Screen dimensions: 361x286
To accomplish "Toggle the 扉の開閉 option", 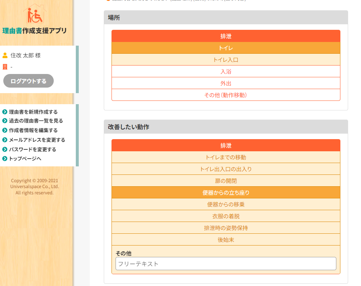I will click(x=226, y=181).
